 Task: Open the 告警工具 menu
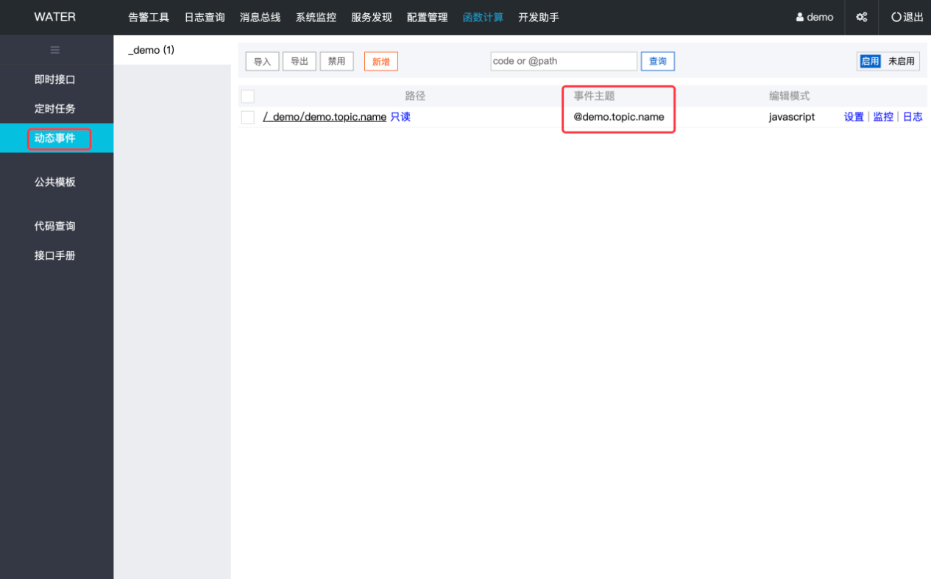point(149,17)
